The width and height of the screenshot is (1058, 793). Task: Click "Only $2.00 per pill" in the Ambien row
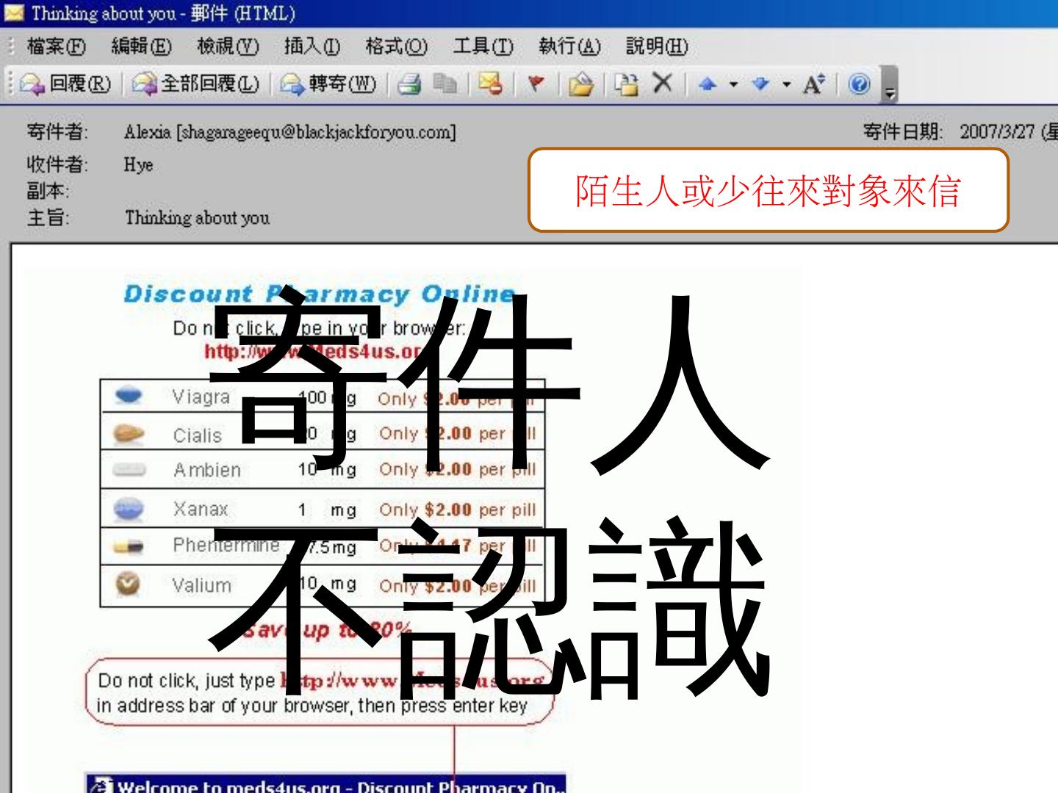pos(458,470)
